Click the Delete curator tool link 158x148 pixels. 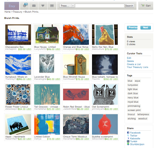click(x=130, y=61)
